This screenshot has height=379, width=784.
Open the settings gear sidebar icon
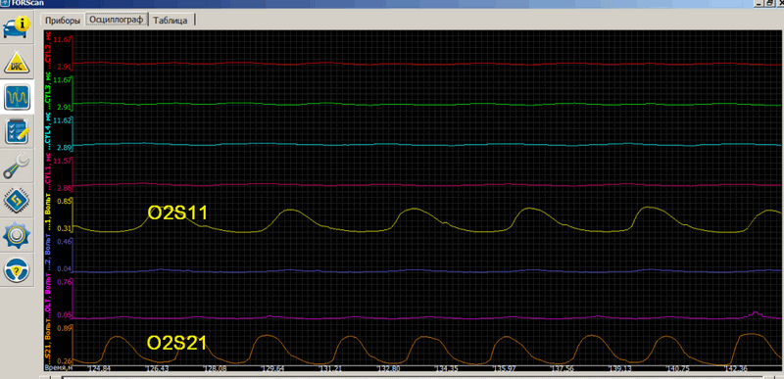click(17, 234)
